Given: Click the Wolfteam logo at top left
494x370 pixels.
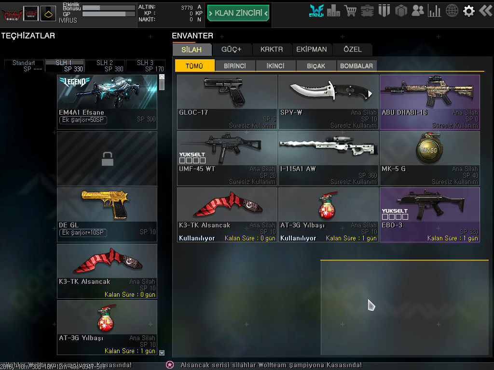Looking at the screenshot, I should 12,14.
